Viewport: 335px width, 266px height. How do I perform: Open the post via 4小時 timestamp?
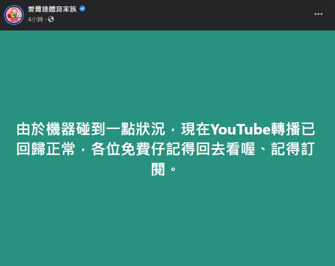click(x=36, y=19)
